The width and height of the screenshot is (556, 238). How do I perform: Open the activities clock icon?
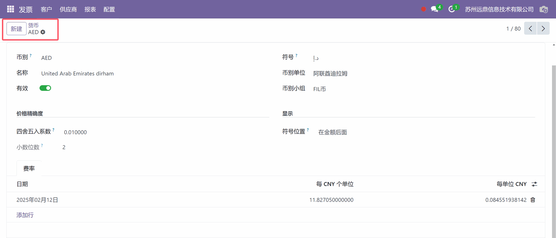tap(451, 9)
